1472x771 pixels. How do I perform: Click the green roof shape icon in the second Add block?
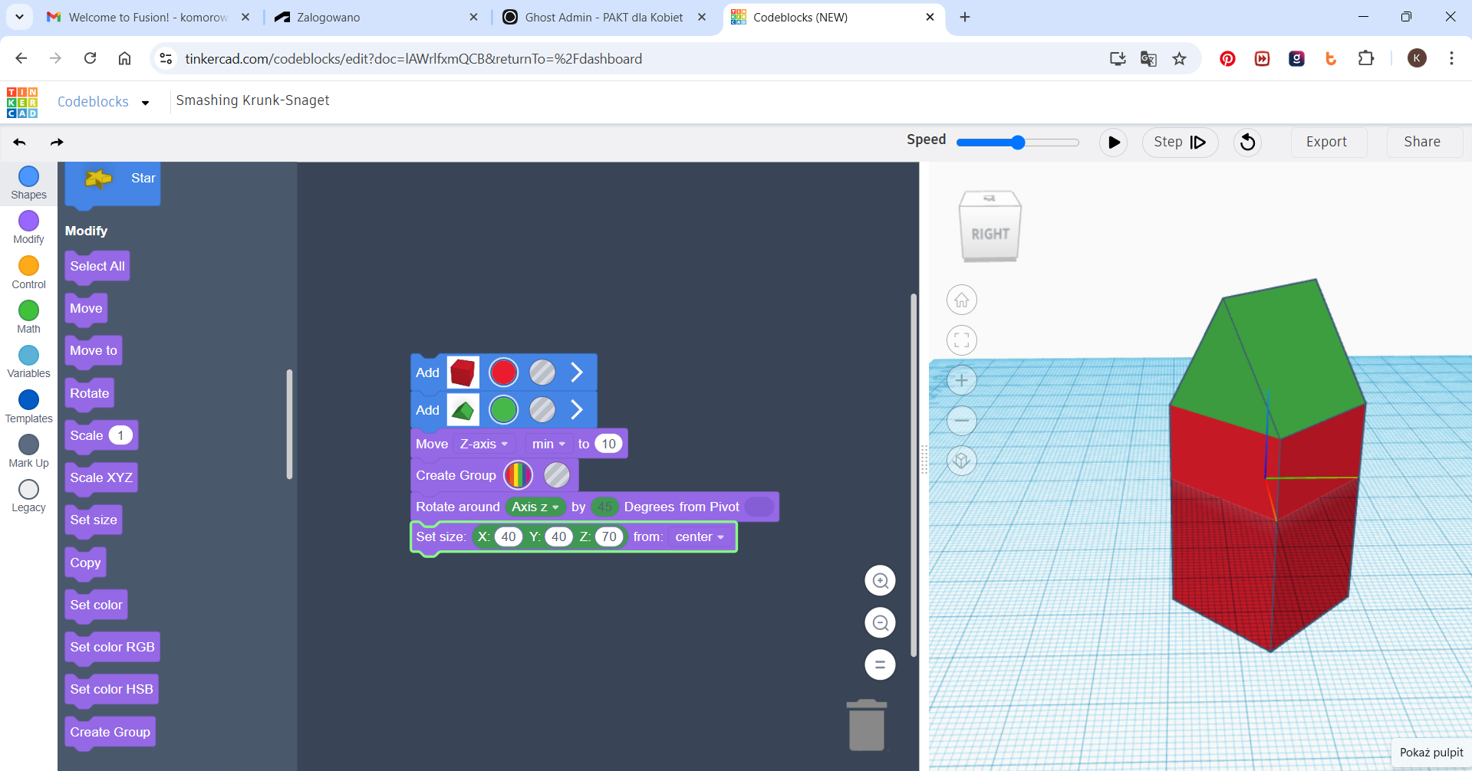click(x=463, y=410)
